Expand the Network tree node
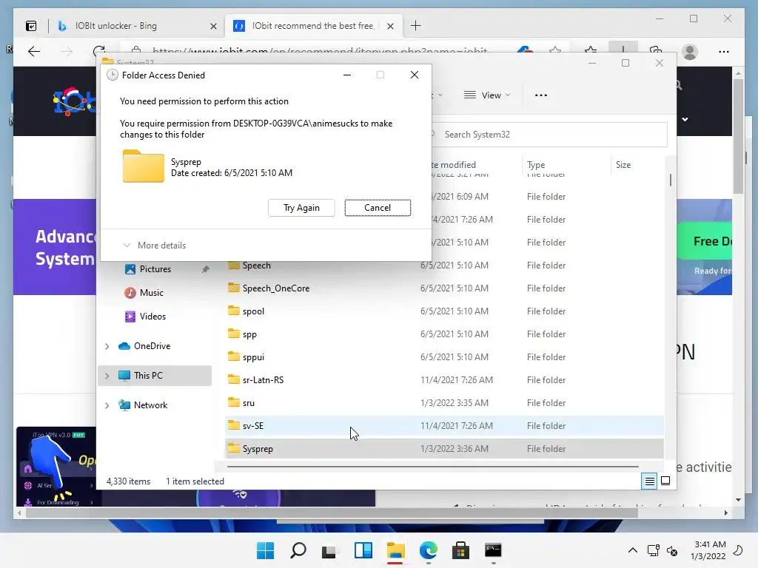Image resolution: width=758 pixels, height=568 pixels. 107,405
